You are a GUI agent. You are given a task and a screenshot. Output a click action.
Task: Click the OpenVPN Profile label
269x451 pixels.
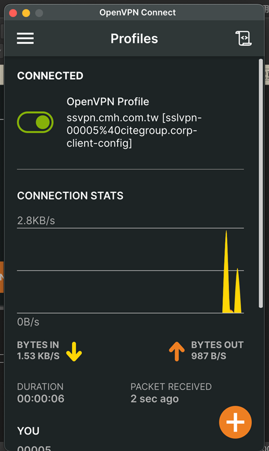(108, 102)
